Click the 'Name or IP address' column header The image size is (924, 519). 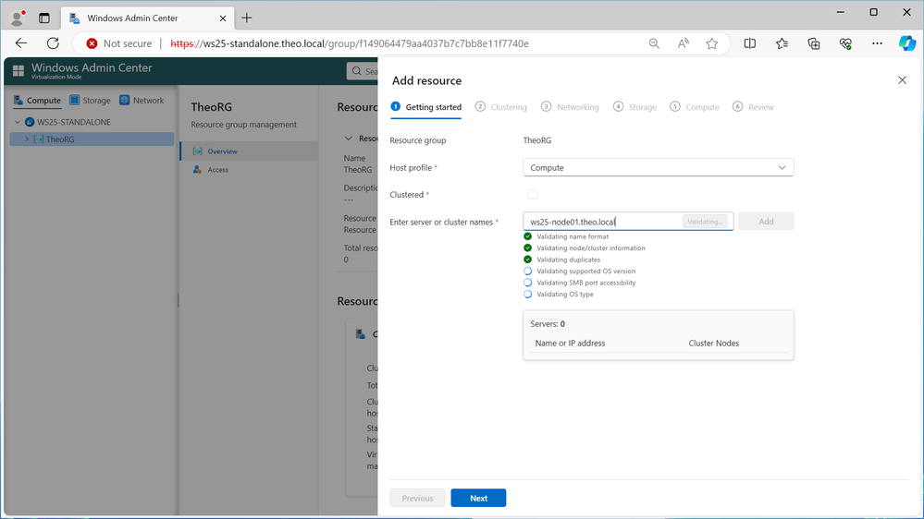click(570, 343)
